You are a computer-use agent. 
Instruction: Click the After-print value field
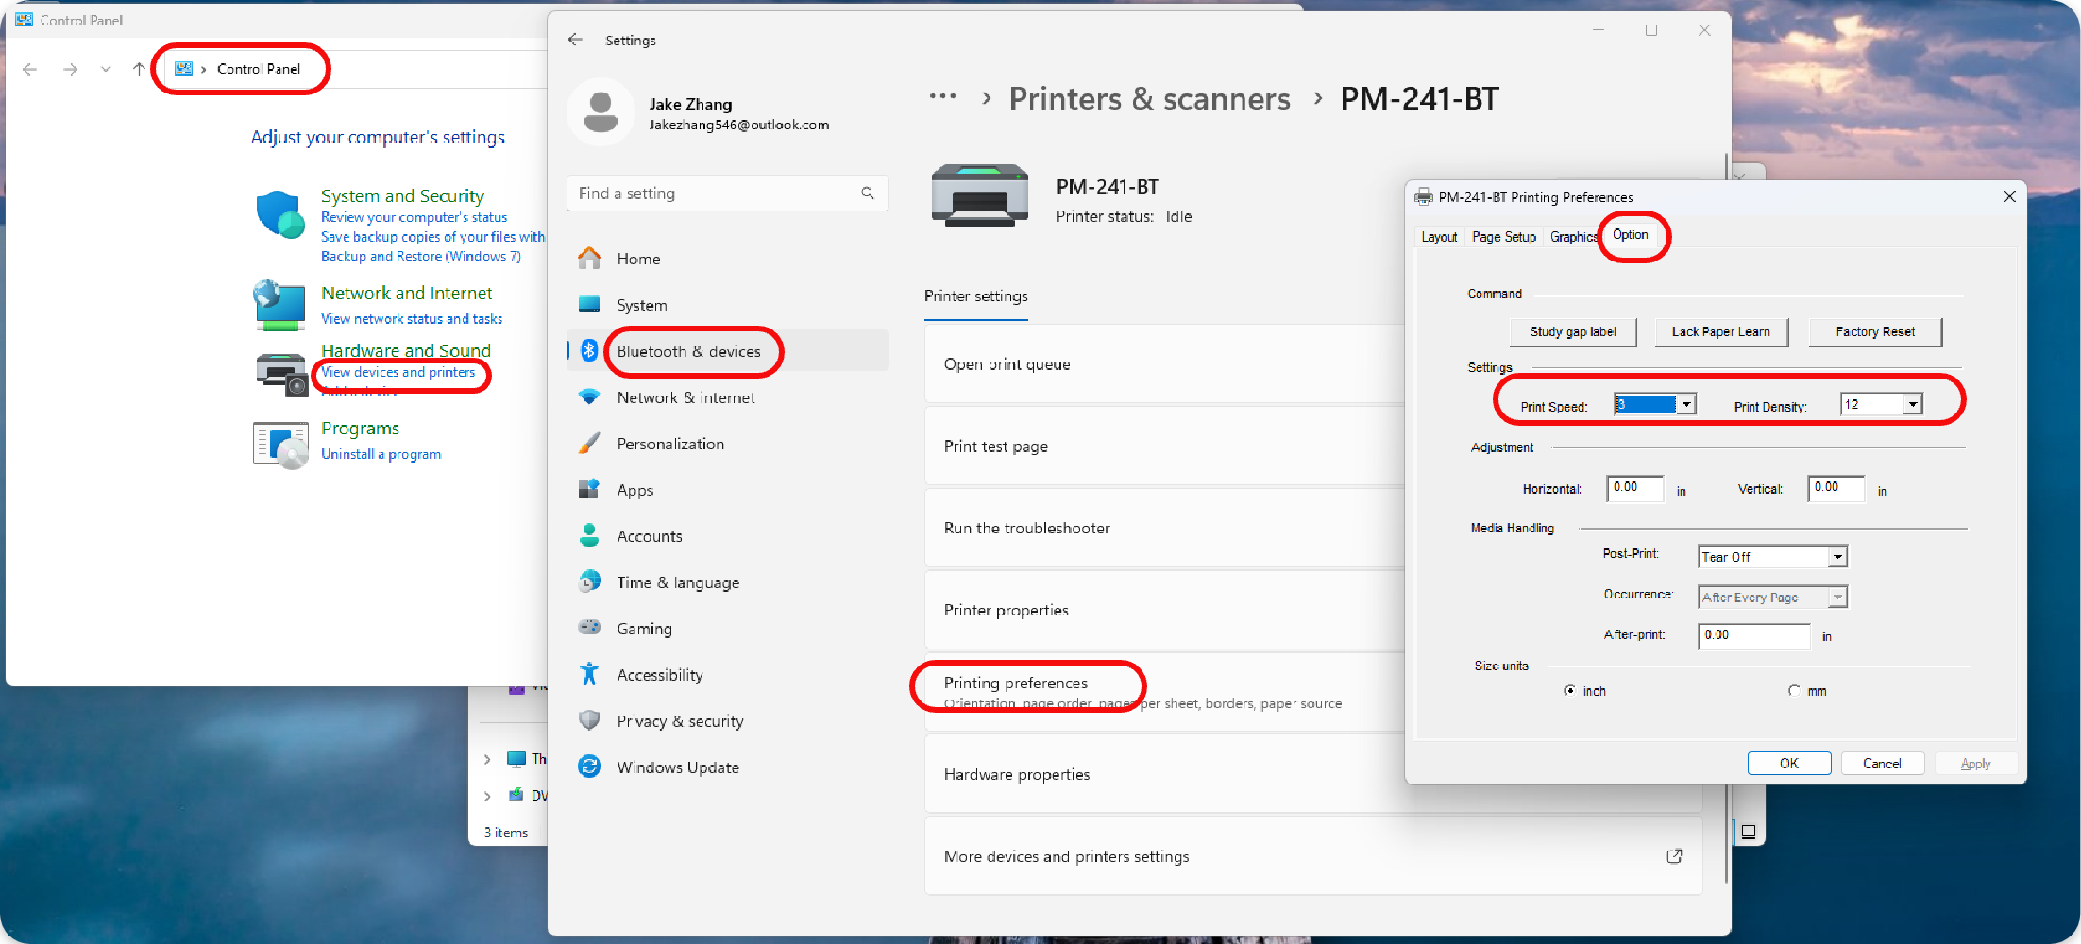1754,636
